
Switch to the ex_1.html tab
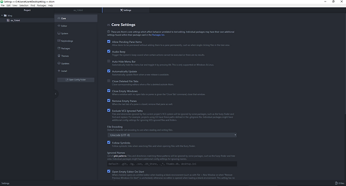click(78, 10)
